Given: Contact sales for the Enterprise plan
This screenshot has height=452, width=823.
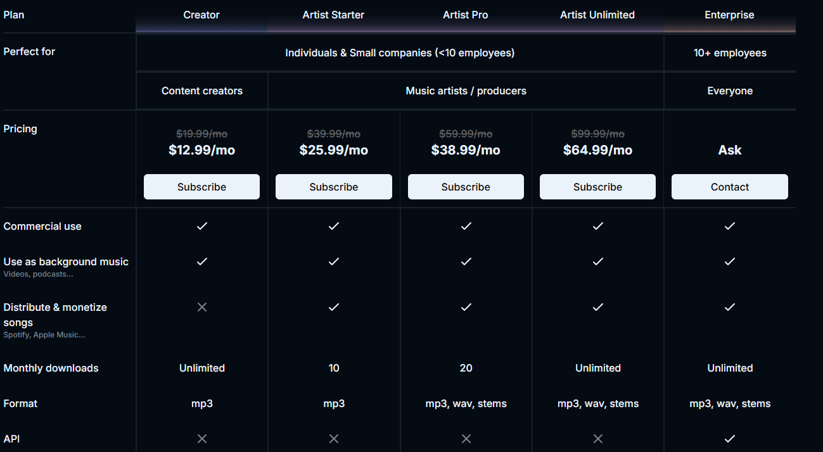Looking at the screenshot, I should pos(729,187).
